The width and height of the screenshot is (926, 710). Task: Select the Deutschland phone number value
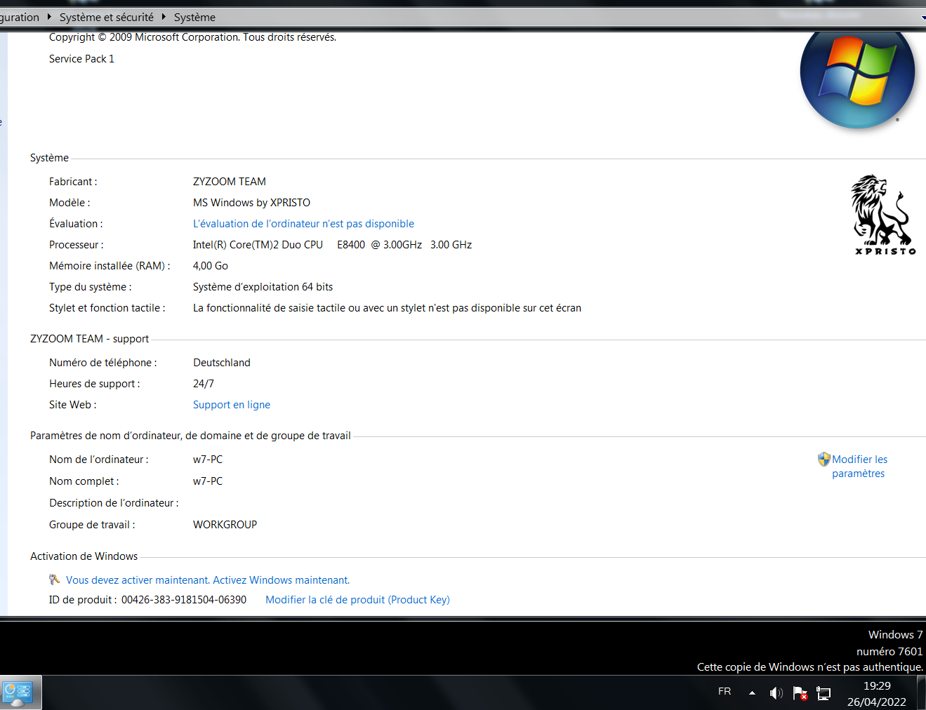click(222, 363)
